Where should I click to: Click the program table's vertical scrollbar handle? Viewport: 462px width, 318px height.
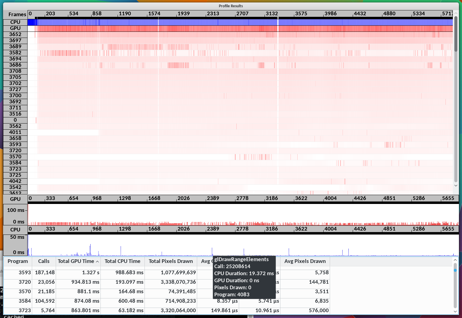click(455, 270)
